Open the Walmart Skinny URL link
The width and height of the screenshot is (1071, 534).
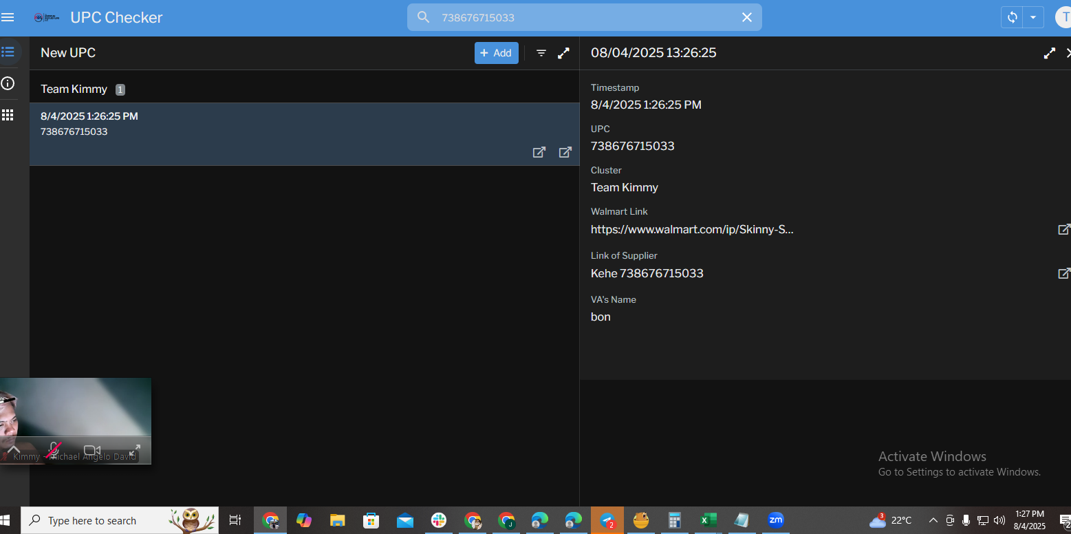(x=692, y=230)
